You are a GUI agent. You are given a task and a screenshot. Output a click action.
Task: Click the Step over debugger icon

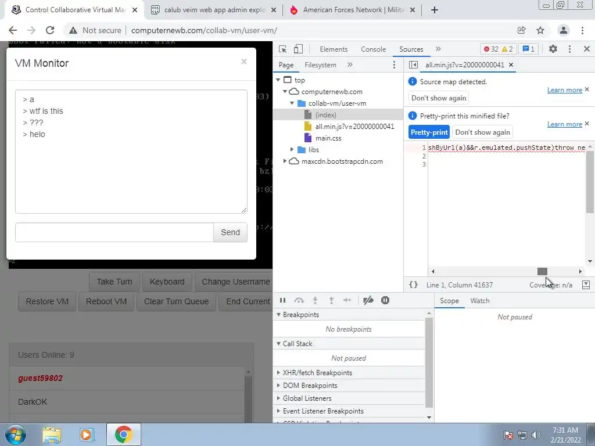point(299,300)
